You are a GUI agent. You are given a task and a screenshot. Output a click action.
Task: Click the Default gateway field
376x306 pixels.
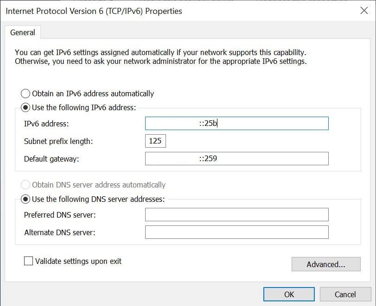236,158
